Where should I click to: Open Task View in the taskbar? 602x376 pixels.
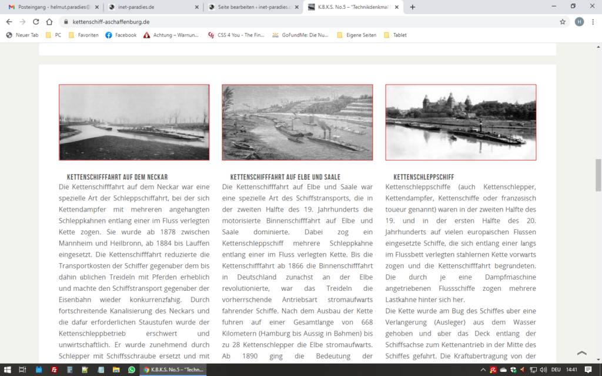(23, 370)
